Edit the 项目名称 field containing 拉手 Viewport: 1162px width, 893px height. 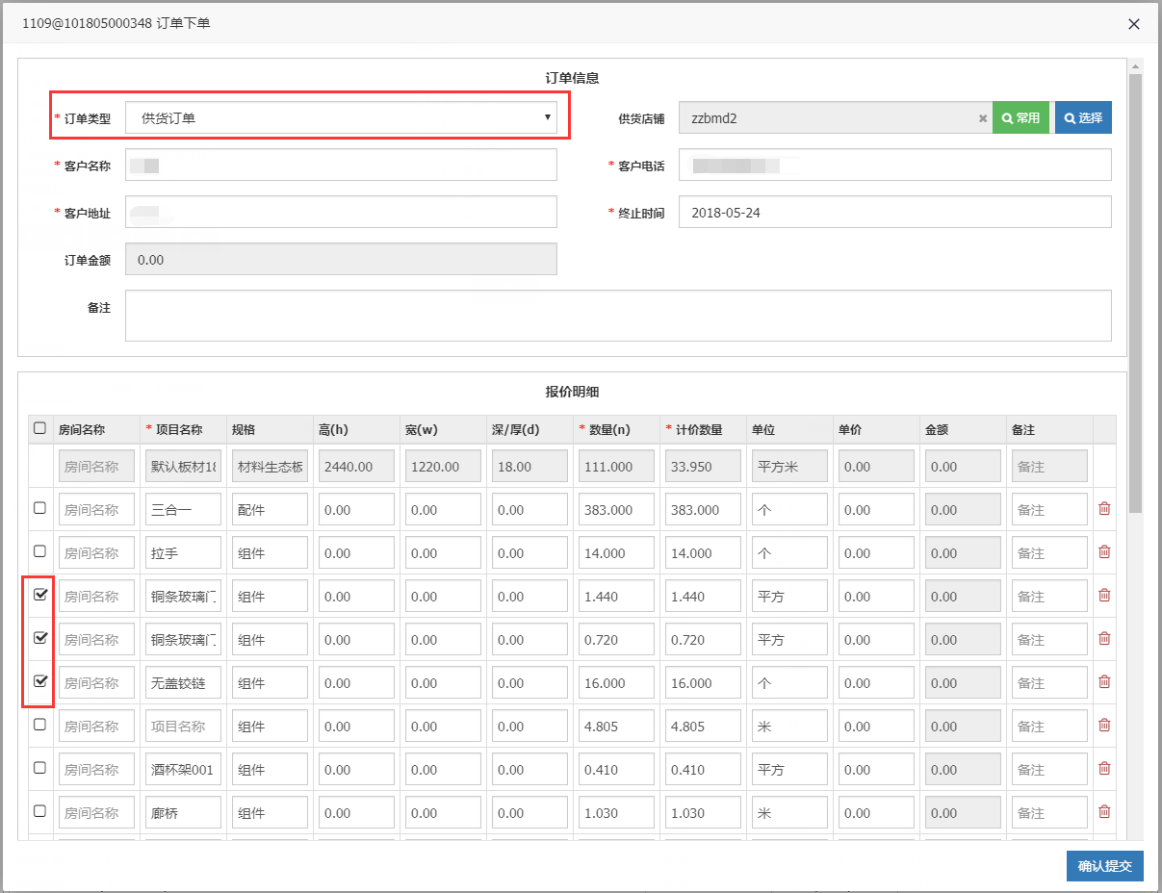coord(183,553)
